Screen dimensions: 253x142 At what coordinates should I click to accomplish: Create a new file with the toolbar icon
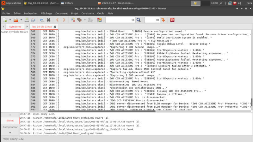[x=5, y=20]
